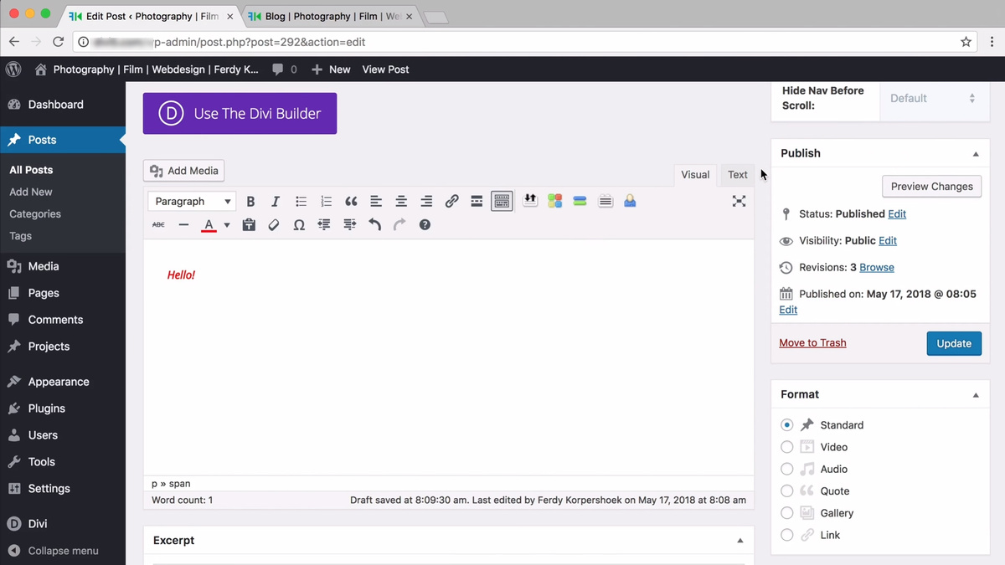Select Quote post format
The image size is (1005, 565).
[x=786, y=491]
